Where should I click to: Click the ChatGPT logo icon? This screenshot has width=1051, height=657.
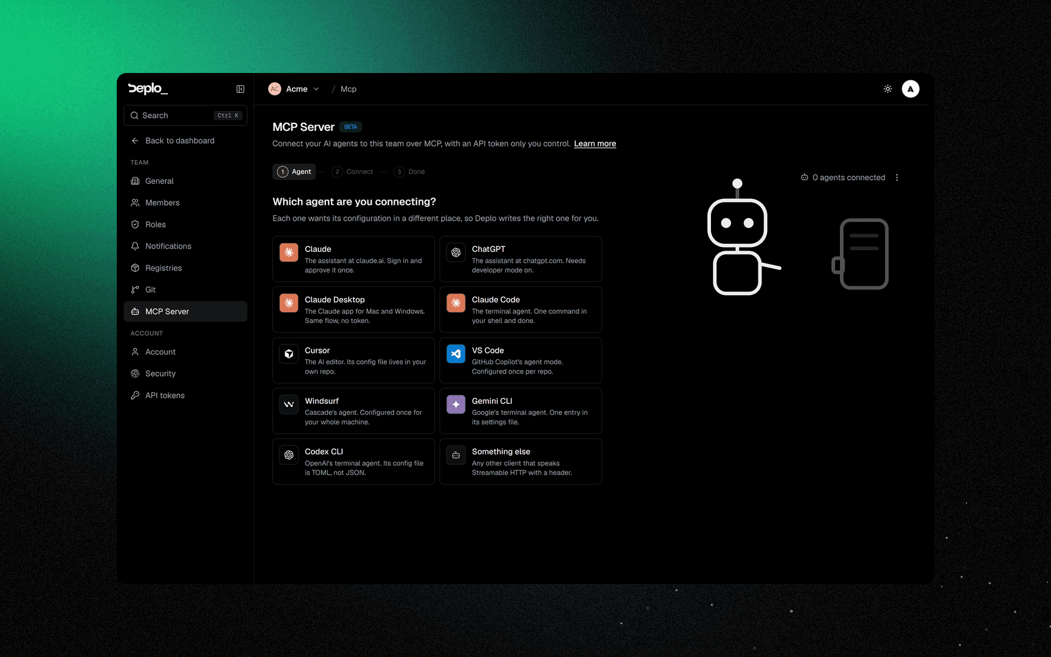click(456, 252)
